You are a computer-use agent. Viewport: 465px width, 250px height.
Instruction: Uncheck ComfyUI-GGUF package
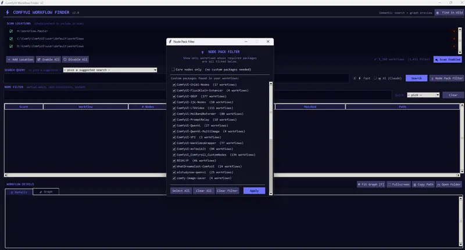(x=174, y=96)
